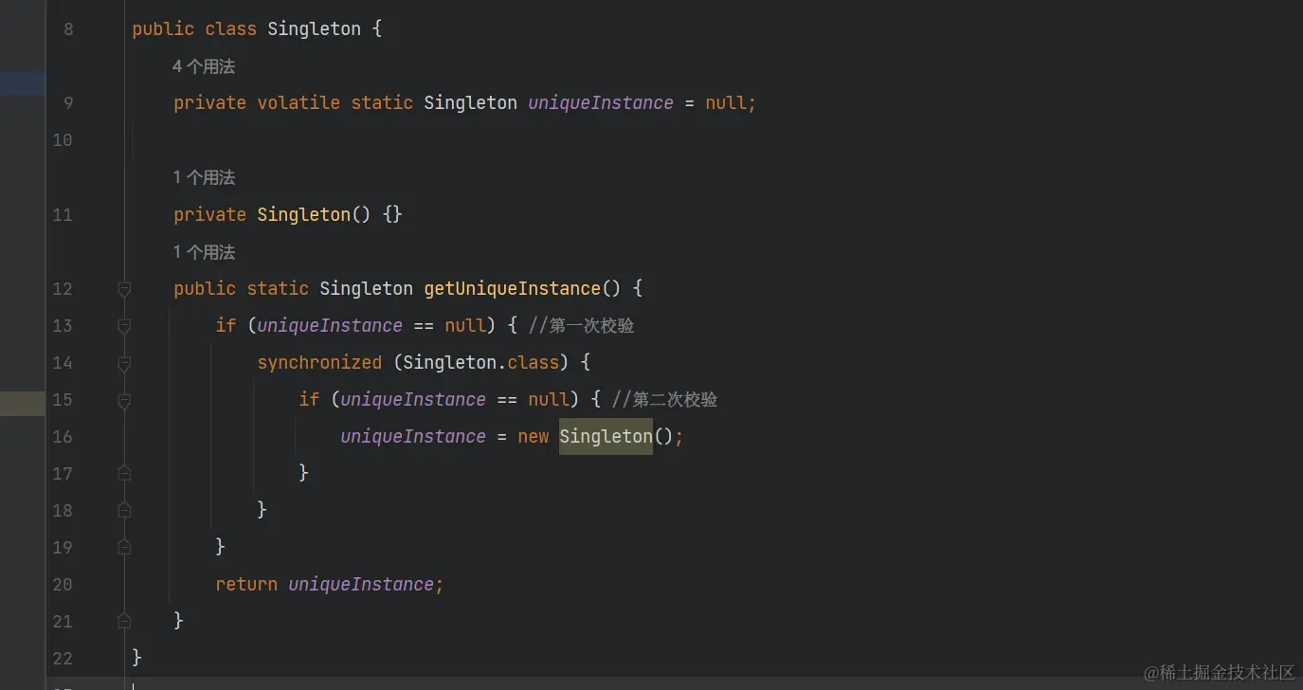Click 'null;' at end of line 9
The image size is (1303, 690).
pyautogui.click(x=732, y=102)
